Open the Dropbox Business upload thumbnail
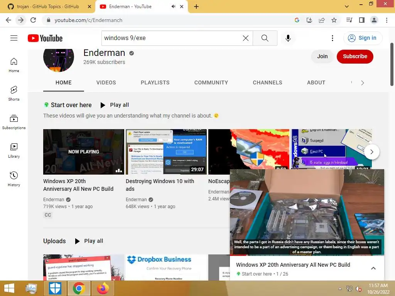The image size is (395, 296). click(x=166, y=267)
